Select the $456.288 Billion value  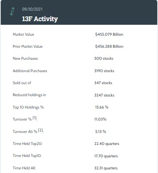click(109, 46)
